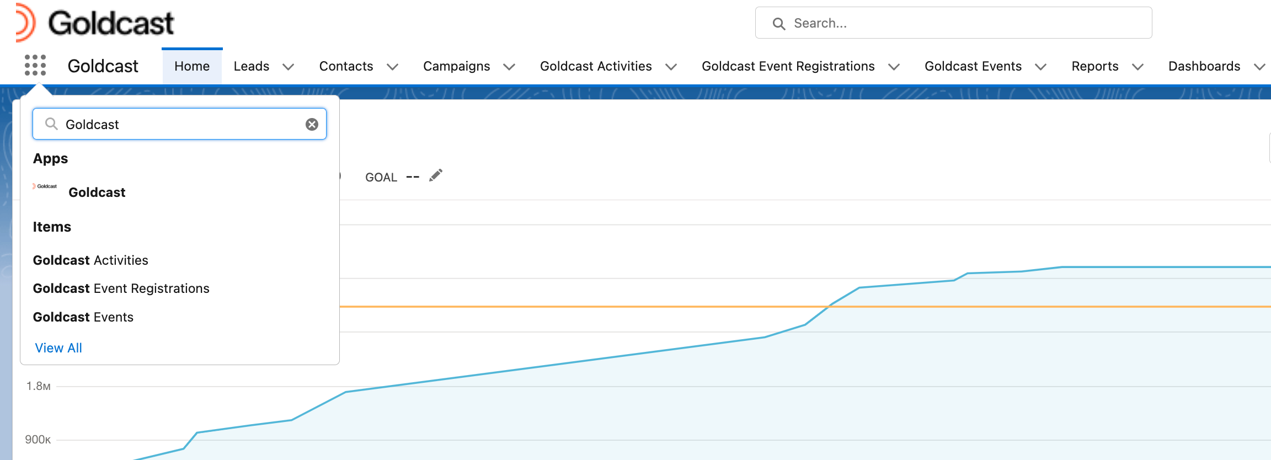1271x460 pixels.
Task: Launch the Goldcast app from Apps list
Action: coord(97,192)
